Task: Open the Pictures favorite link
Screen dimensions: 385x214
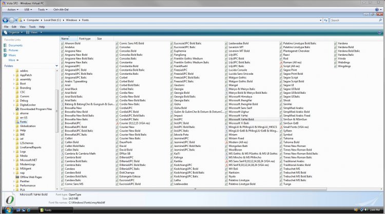Action: pyautogui.click(x=13, y=50)
